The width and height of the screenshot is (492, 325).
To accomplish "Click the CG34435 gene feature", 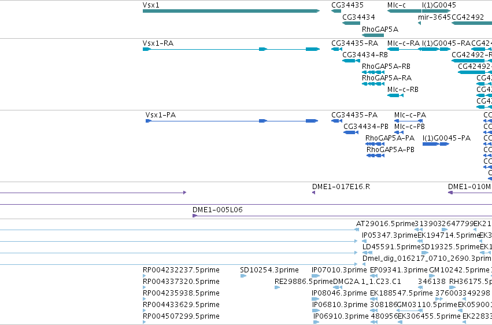I will (x=336, y=11).
